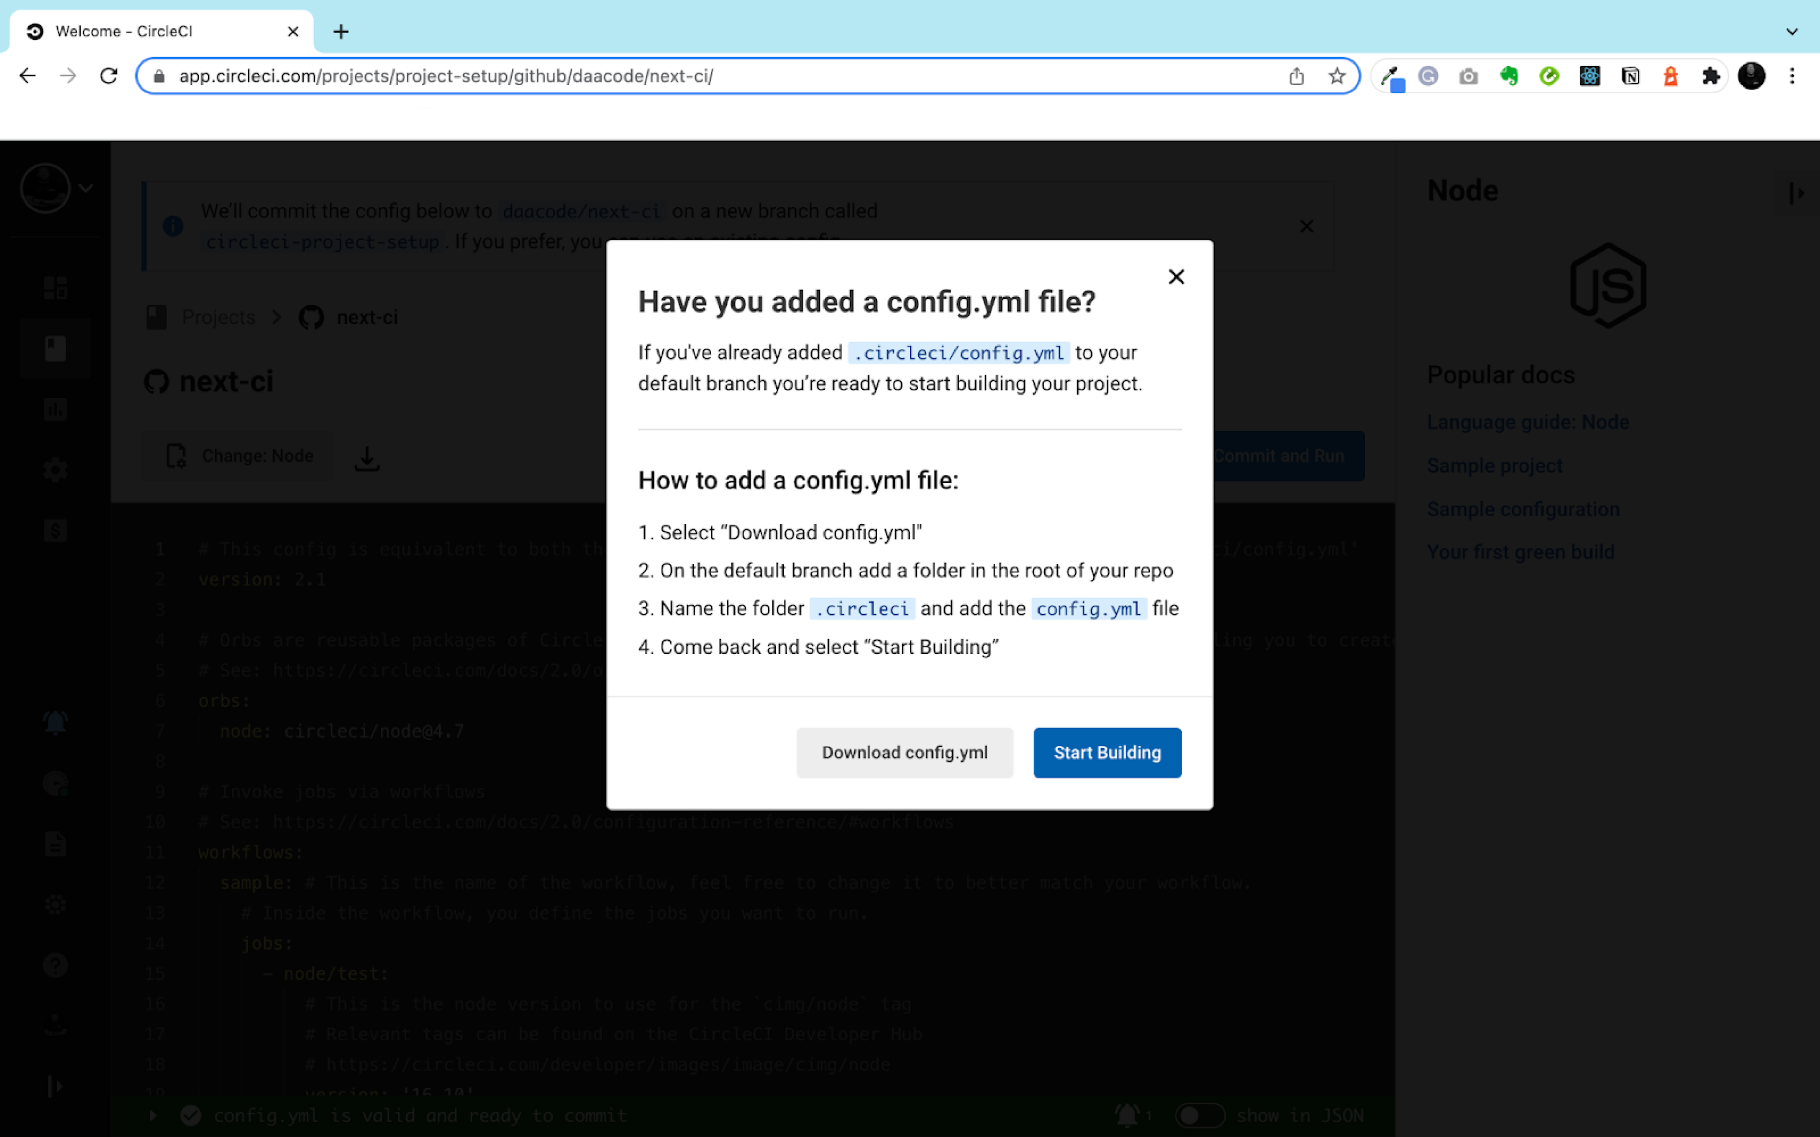Open the Notion extension icon
Screen dimensions: 1820x1137
click(1630, 76)
